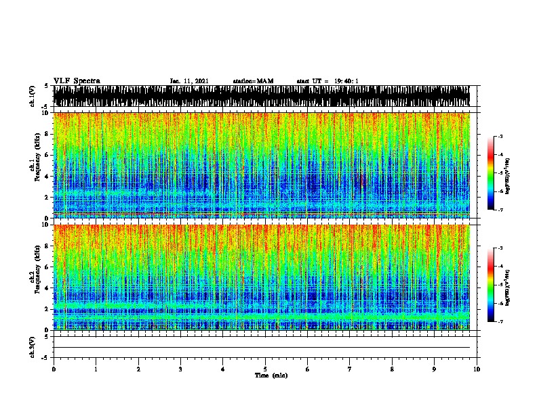The width and height of the screenshot is (537, 414).
Task: Click the ch.1 colorbar log(PSD) unit label
Action: tap(508, 176)
